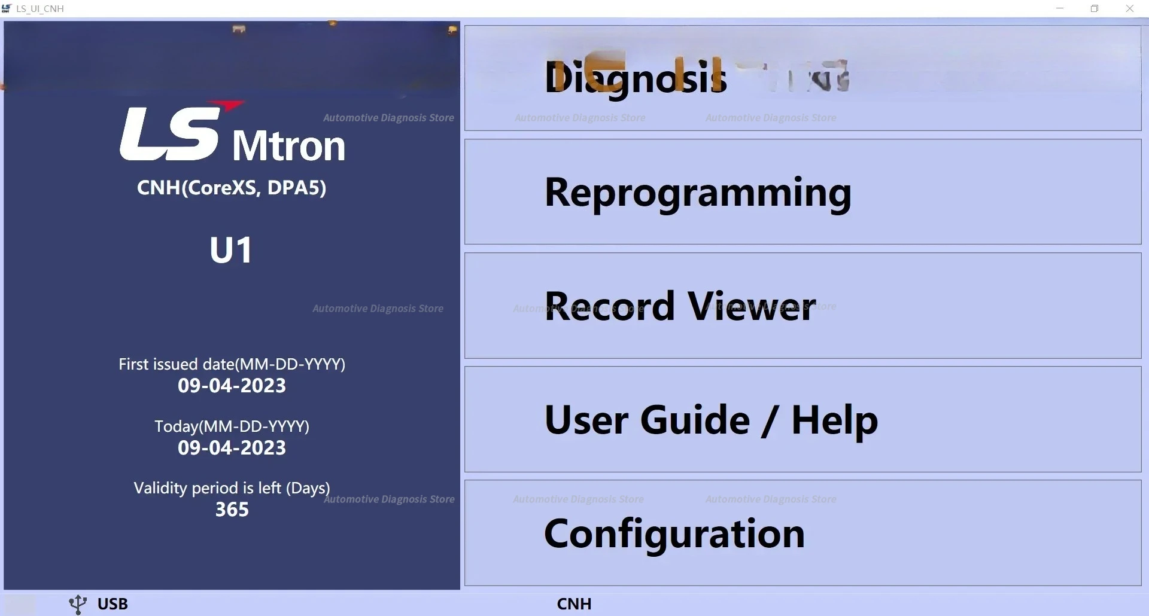Click the First issued date label
1149x616 pixels.
tap(232, 364)
